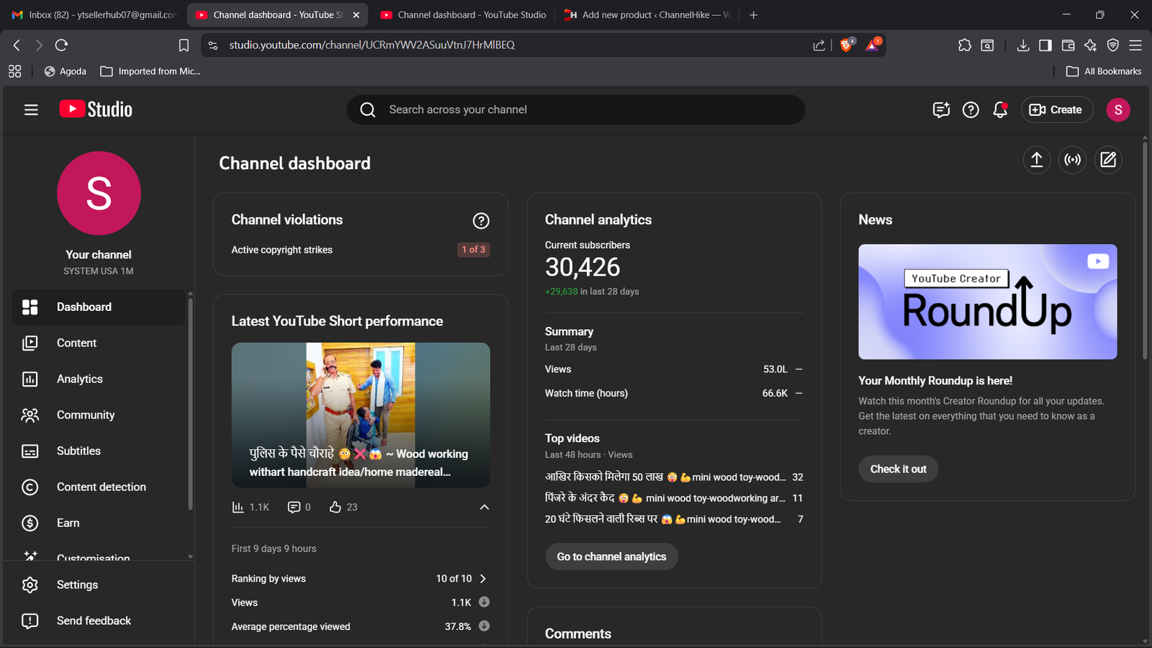
Task: Open the Analytics menu item
Action: (x=79, y=379)
